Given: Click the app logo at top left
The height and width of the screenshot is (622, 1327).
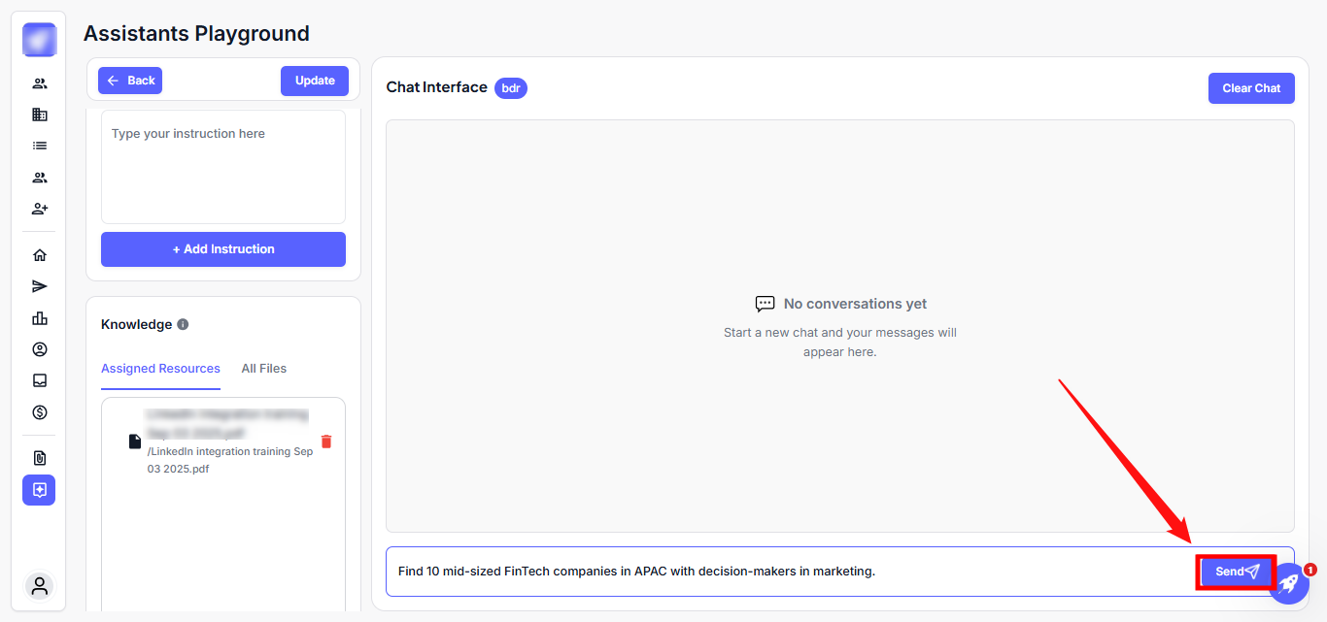Looking at the screenshot, I should tap(39, 40).
